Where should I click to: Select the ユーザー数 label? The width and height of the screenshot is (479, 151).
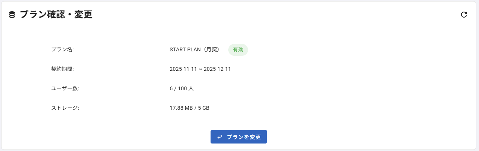coord(65,88)
